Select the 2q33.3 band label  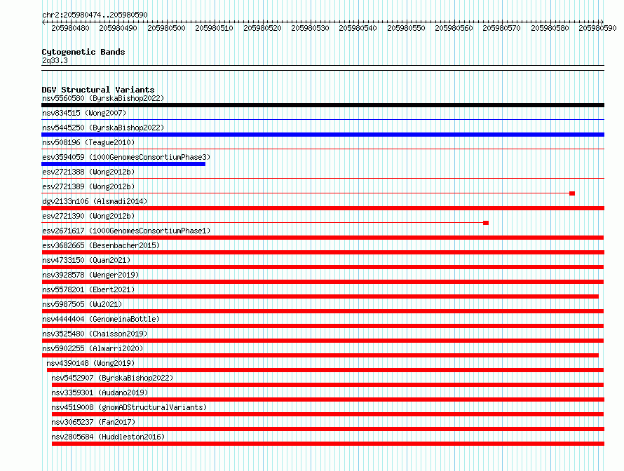pos(55,60)
